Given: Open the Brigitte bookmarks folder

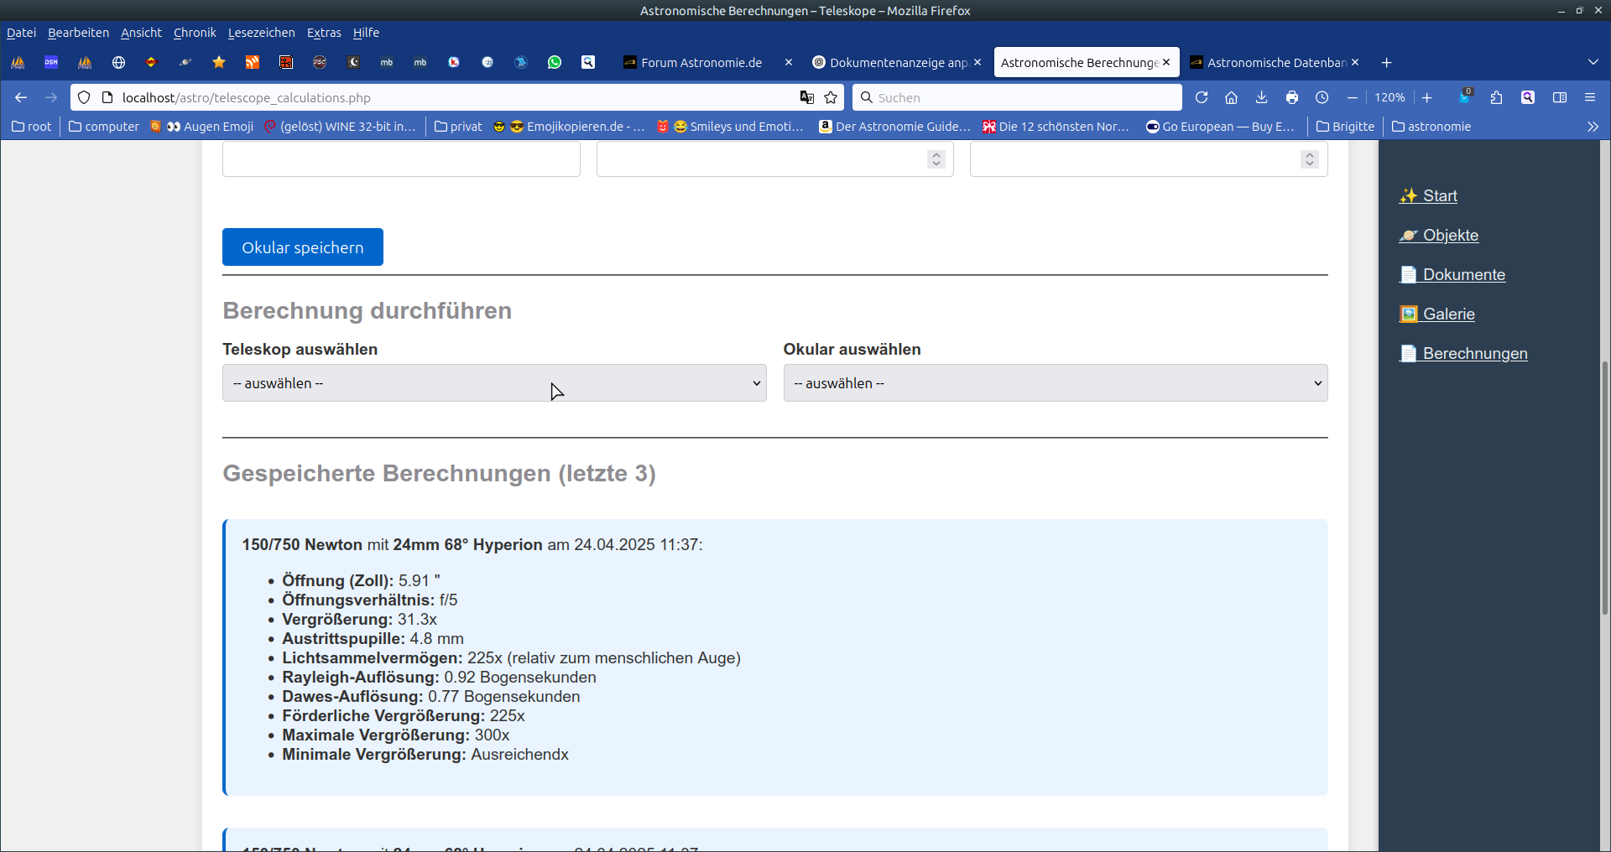Looking at the screenshot, I should click(1345, 127).
